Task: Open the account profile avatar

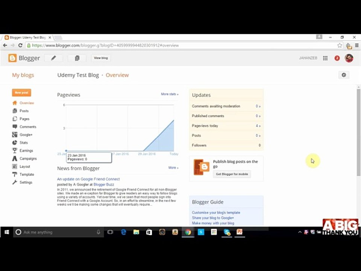Action: (x=349, y=58)
